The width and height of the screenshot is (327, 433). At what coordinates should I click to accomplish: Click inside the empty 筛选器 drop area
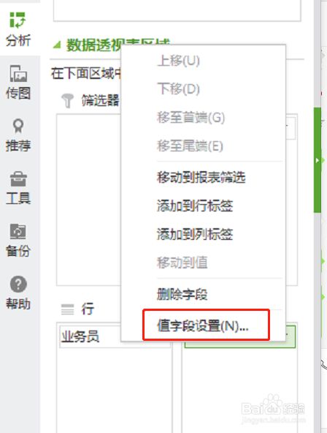coord(88,200)
